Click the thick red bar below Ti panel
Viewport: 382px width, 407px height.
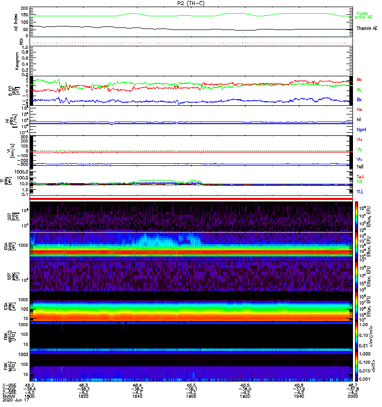click(x=191, y=199)
